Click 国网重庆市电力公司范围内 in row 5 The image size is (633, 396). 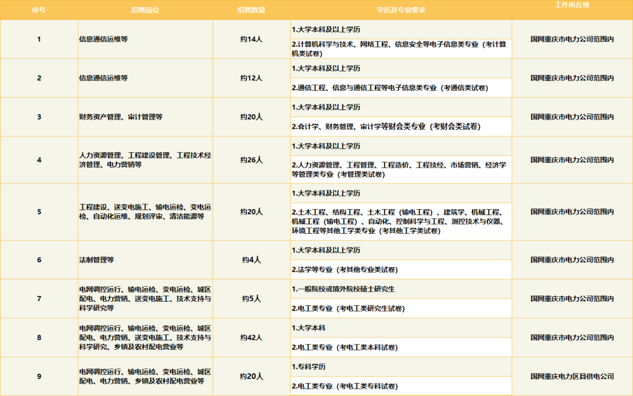[x=572, y=211]
